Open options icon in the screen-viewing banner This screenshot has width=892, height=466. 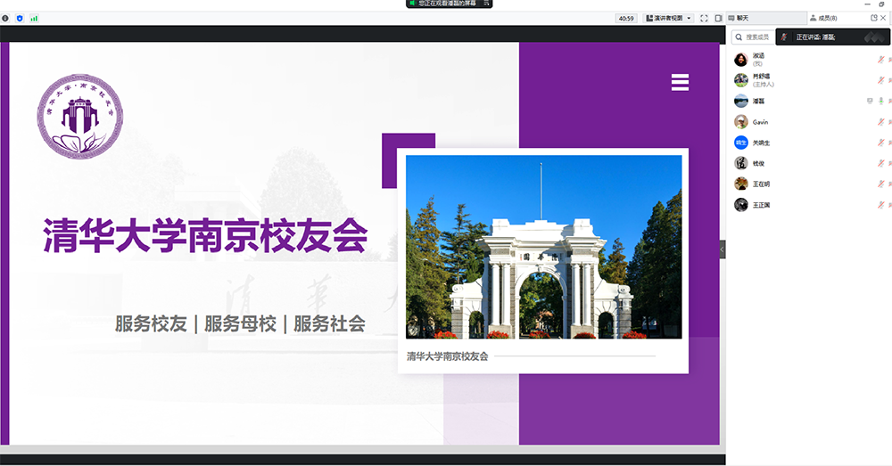tap(486, 4)
